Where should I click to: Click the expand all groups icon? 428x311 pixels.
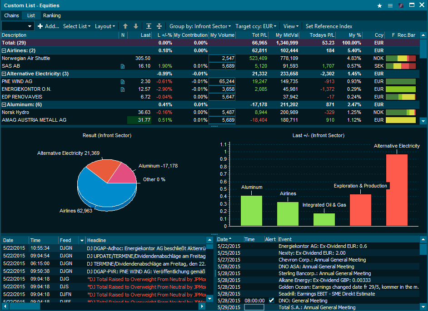(x=149, y=26)
